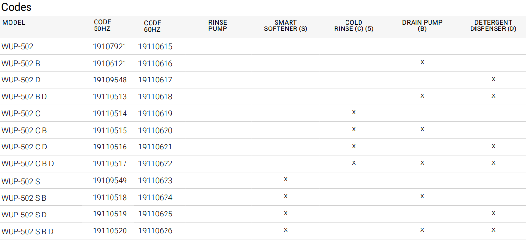Click the RINSE PUMP column header
This screenshot has width=526, height=242.
(x=218, y=26)
